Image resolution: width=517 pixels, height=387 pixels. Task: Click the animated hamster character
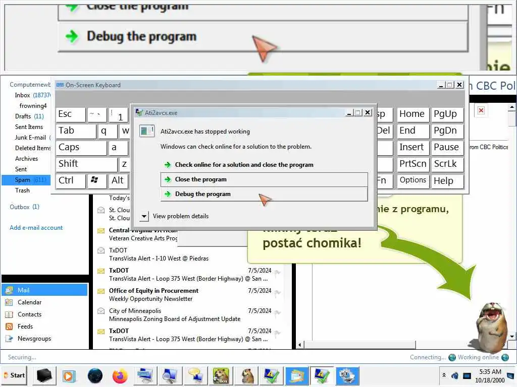[492, 329]
